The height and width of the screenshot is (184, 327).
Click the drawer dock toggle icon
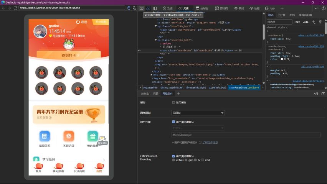point(316,94)
